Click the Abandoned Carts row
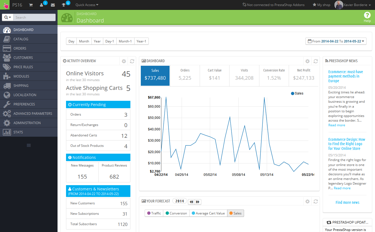Image resolution: width=375 pixels, height=232 pixels. [x=98, y=135]
